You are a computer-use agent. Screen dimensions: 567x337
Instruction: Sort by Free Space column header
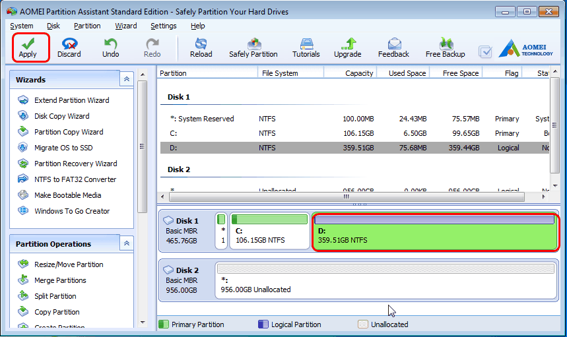(x=456, y=73)
